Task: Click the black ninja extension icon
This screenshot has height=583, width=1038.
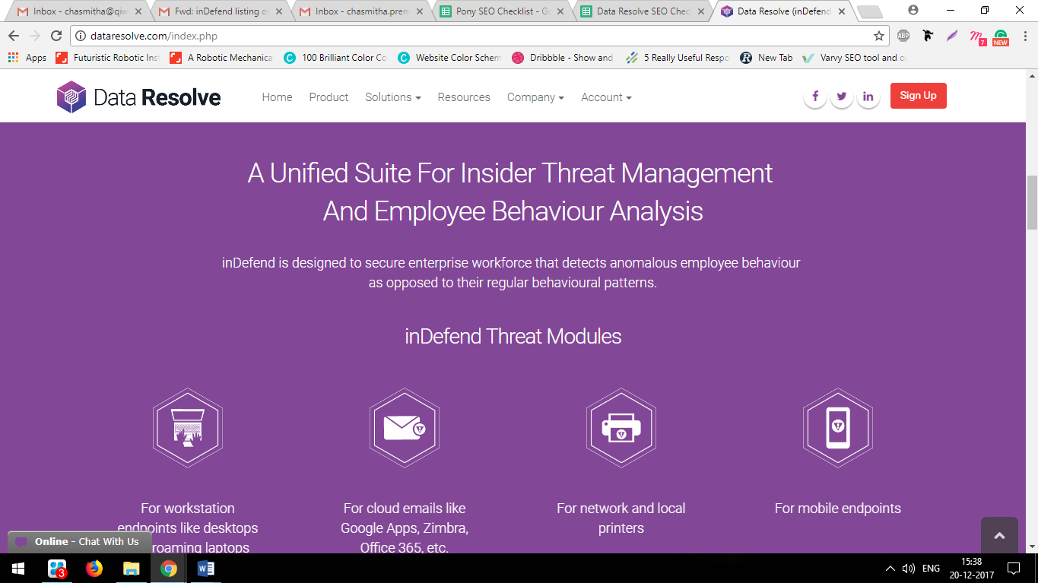Action: [x=928, y=36]
